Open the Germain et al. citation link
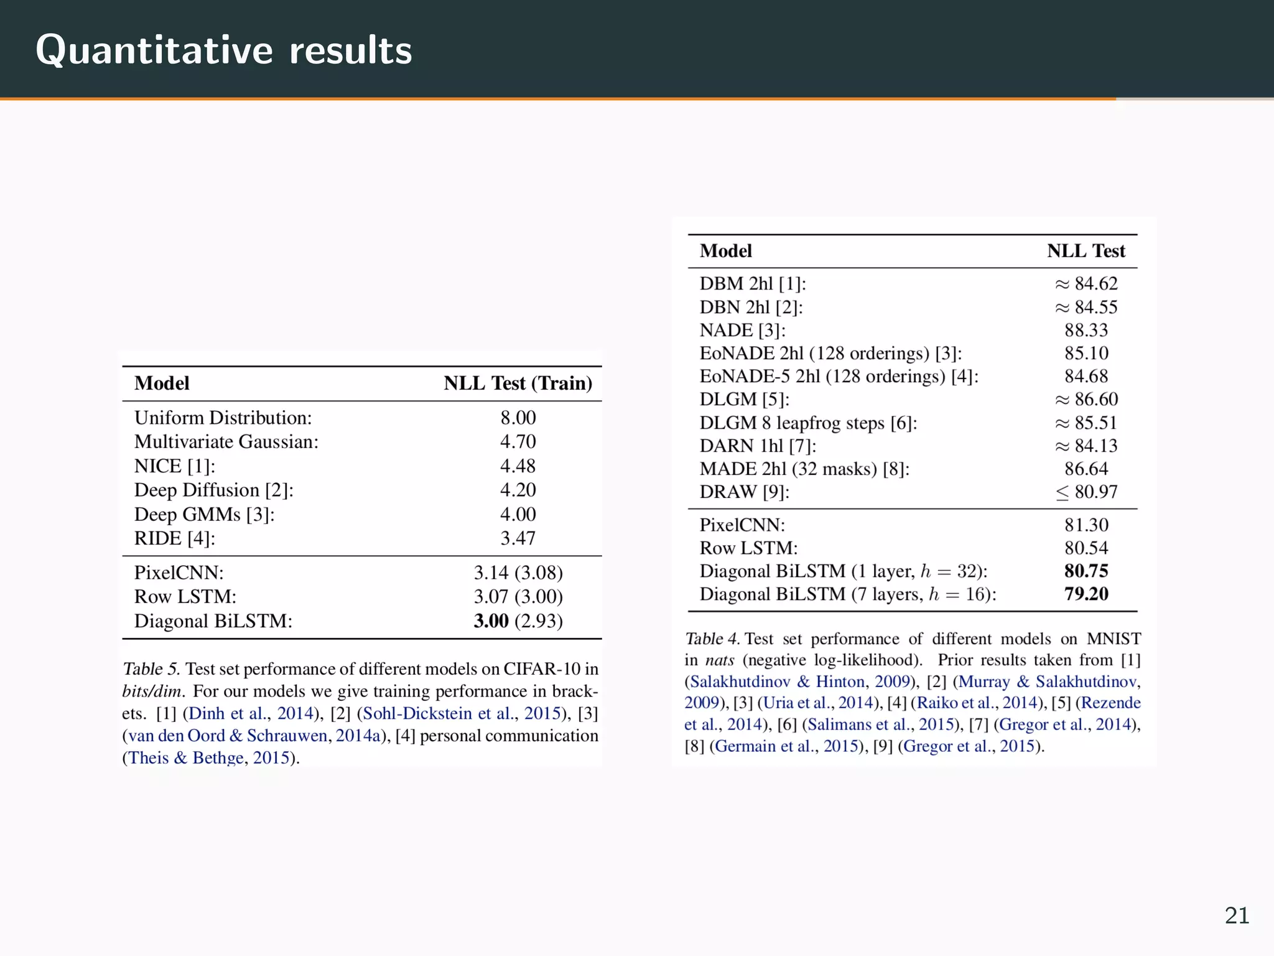This screenshot has height=956, width=1274. [787, 746]
